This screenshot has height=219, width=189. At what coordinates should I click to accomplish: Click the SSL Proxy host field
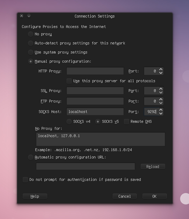tap(95, 91)
